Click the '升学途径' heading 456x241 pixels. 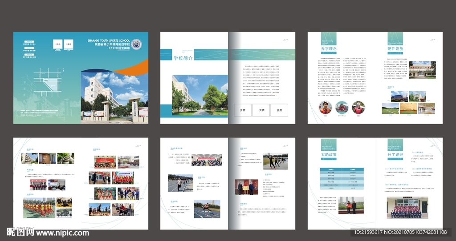point(395,154)
